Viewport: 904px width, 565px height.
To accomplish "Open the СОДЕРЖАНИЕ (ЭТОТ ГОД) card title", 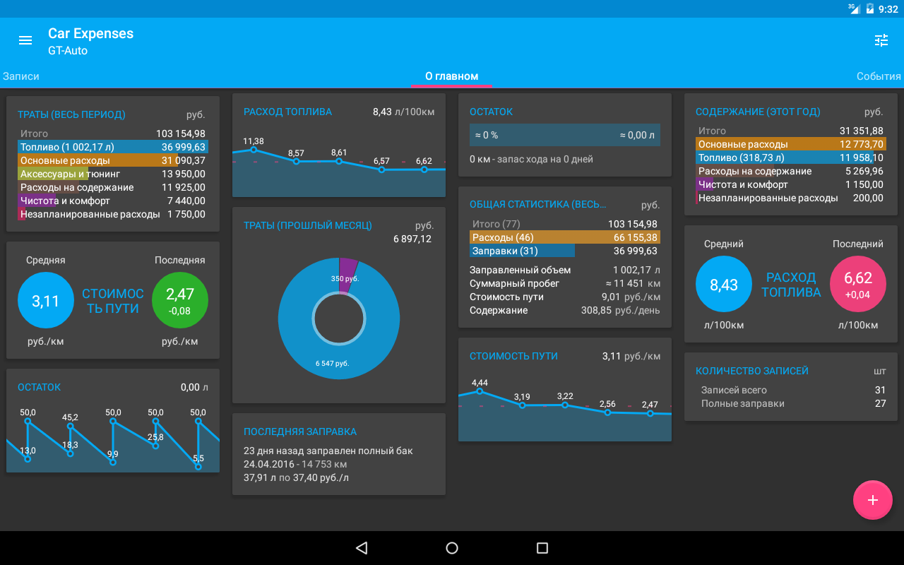I will point(758,112).
